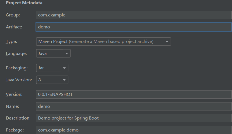Click the Group: label
This screenshot has width=232, height=134.
click(13, 15)
